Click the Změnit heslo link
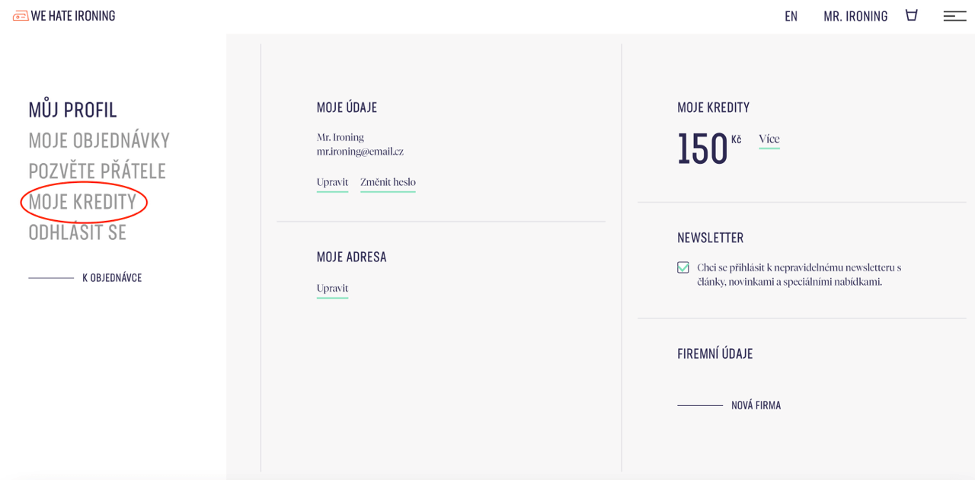 pyautogui.click(x=388, y=182)
